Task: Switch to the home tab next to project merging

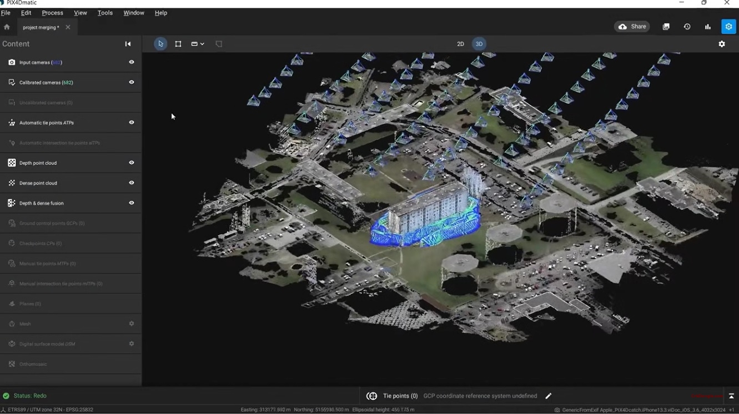Action: pyautogui.click(x=7, y=27)
